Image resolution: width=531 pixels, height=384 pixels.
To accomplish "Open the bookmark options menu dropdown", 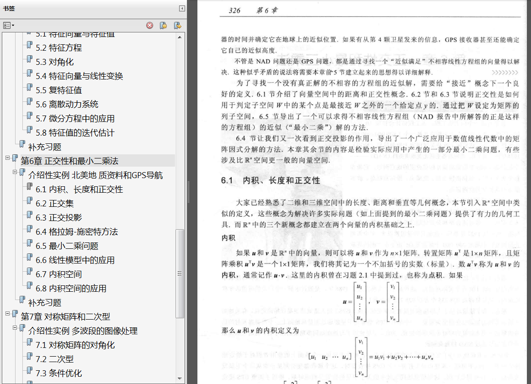I will [9, 26].
